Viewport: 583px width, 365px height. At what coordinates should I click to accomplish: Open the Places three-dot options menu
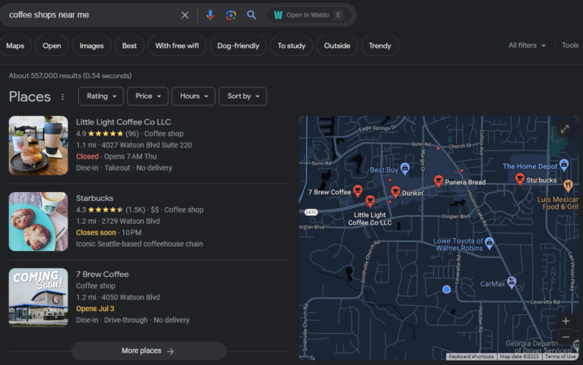[62, 96]
